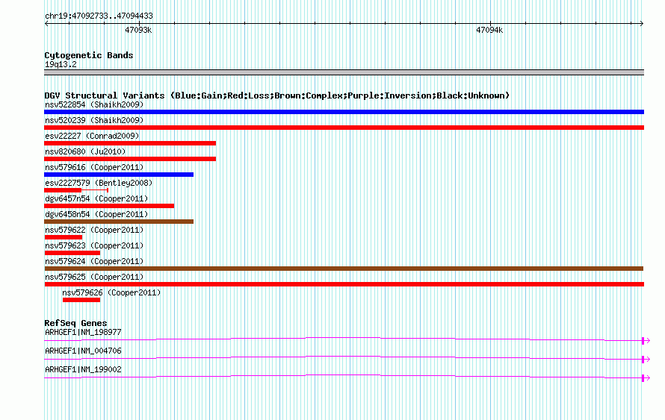Open the esv2227579 (Bentley2008) label
This screenshot has height=420, width=665.
(99, 183)
